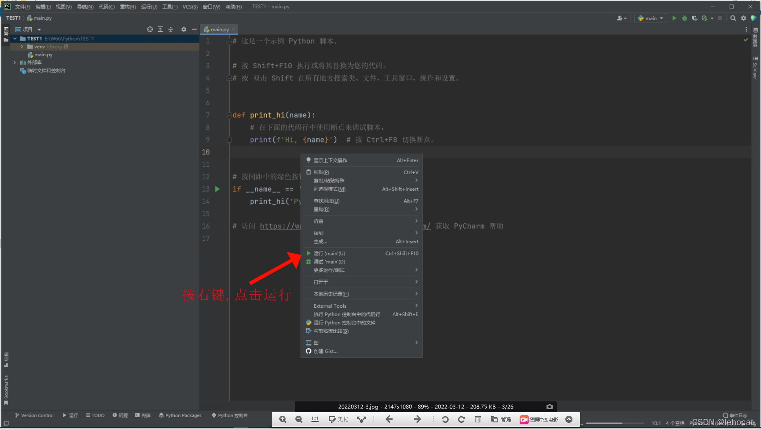Open project panel options gear

pos(184,29)
